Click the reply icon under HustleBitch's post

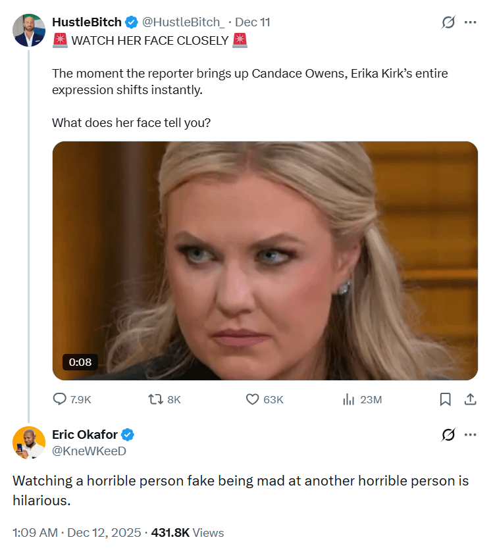(x=60, y=399)
